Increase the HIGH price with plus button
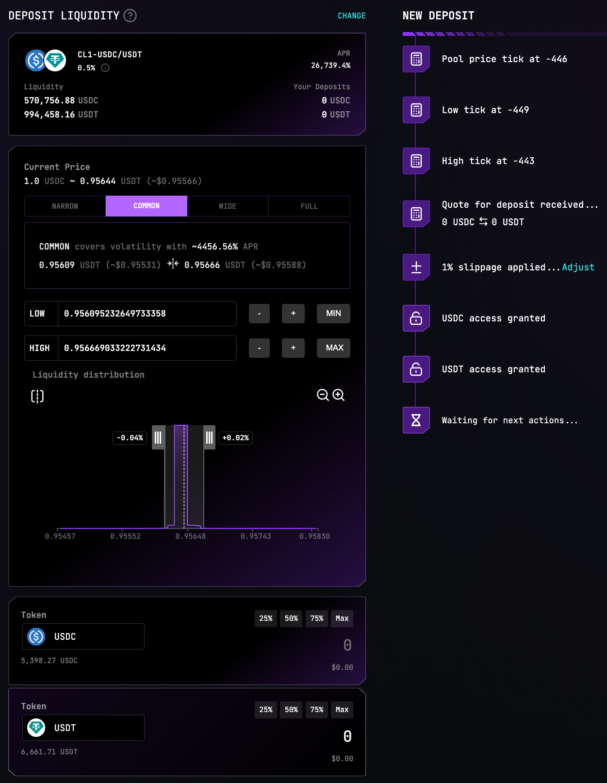The image size is (607, 783). (293, 348)
